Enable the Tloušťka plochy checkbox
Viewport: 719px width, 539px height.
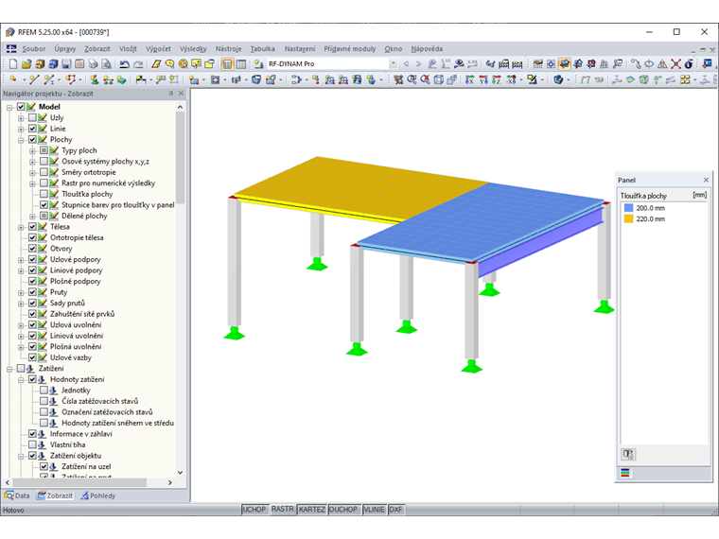tap(44, 195)
